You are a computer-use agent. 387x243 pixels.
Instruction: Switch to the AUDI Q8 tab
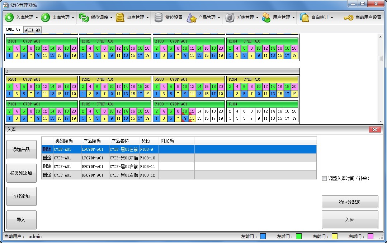tap(33, 30)
